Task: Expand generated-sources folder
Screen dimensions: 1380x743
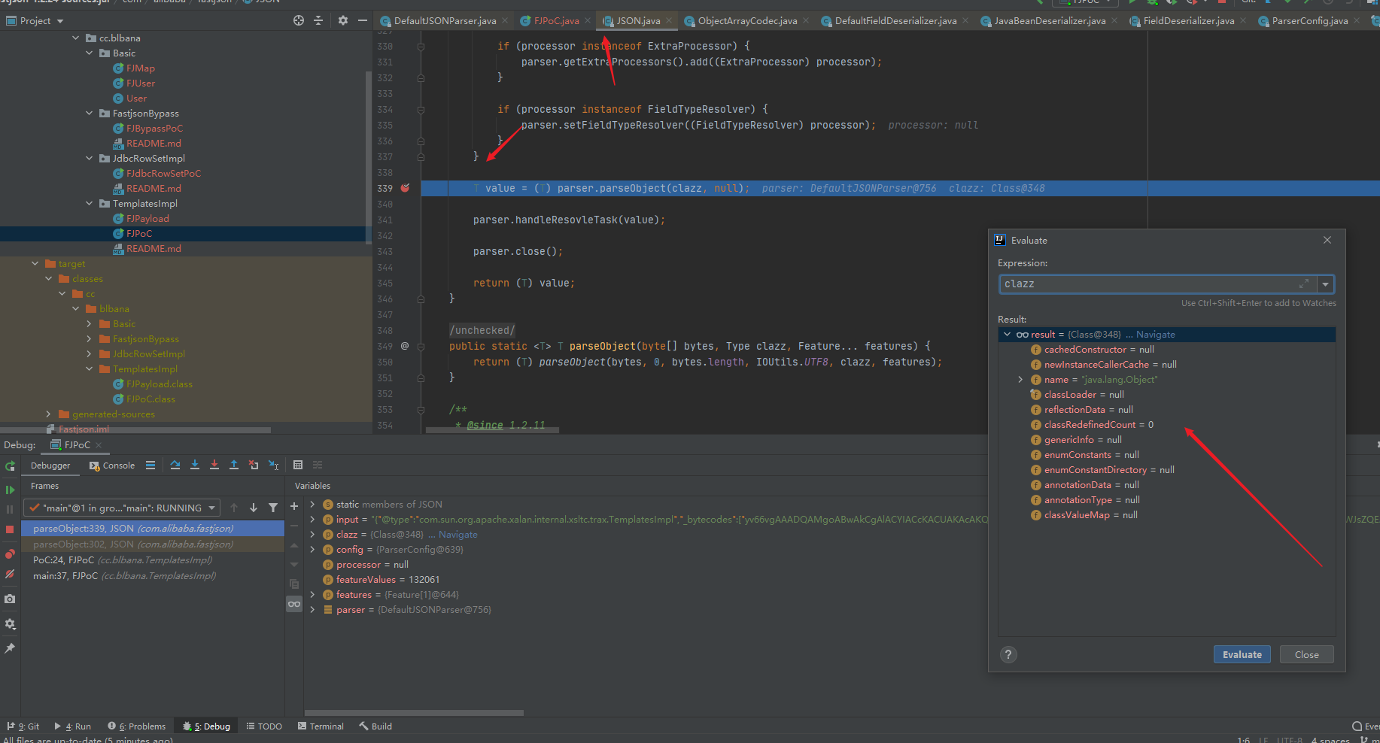Action: (49, 414)
